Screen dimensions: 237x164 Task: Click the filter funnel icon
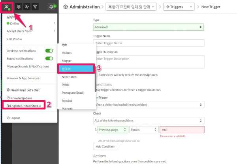click(35, 7)
